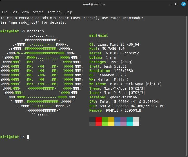Open the Search menu

38,12
